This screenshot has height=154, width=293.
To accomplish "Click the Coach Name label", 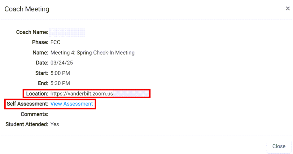I will point(32,32).
